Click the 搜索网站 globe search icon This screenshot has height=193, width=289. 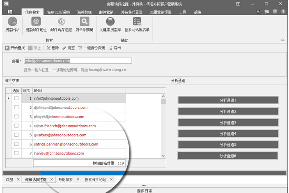point(12,22)
